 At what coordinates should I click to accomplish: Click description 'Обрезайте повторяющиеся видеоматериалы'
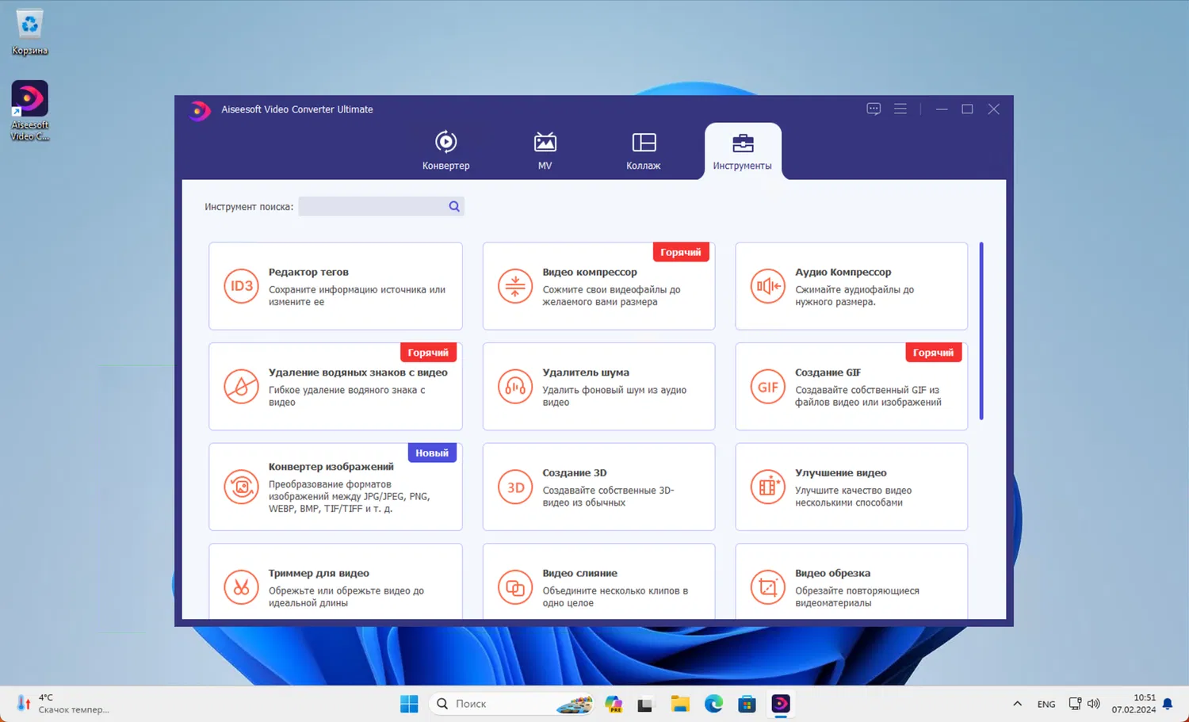pyautogui.click(x=857, y=597)
